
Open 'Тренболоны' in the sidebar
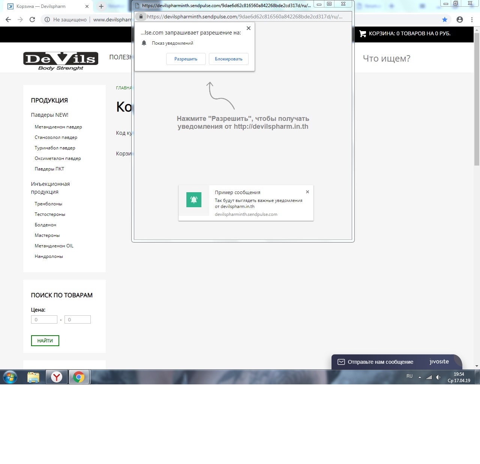coord(48,204)
